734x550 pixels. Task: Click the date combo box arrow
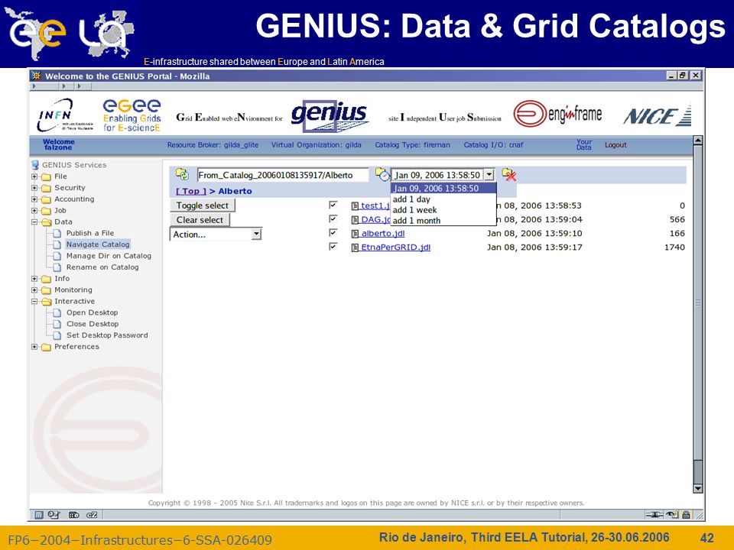tap(489, 175)
